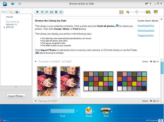This screenshot has height=122, width=164.
Task: Switch to thumbnail grid view icon
Action: [121, 12]
